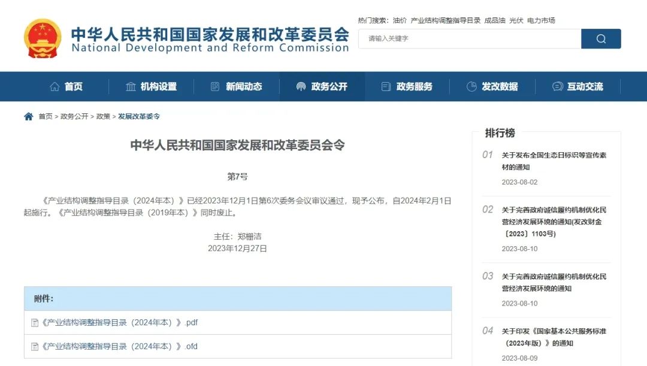Click the news icon beside 新闻动态
The height and width of the screenshot is (366, 647).
pos(215,87)
